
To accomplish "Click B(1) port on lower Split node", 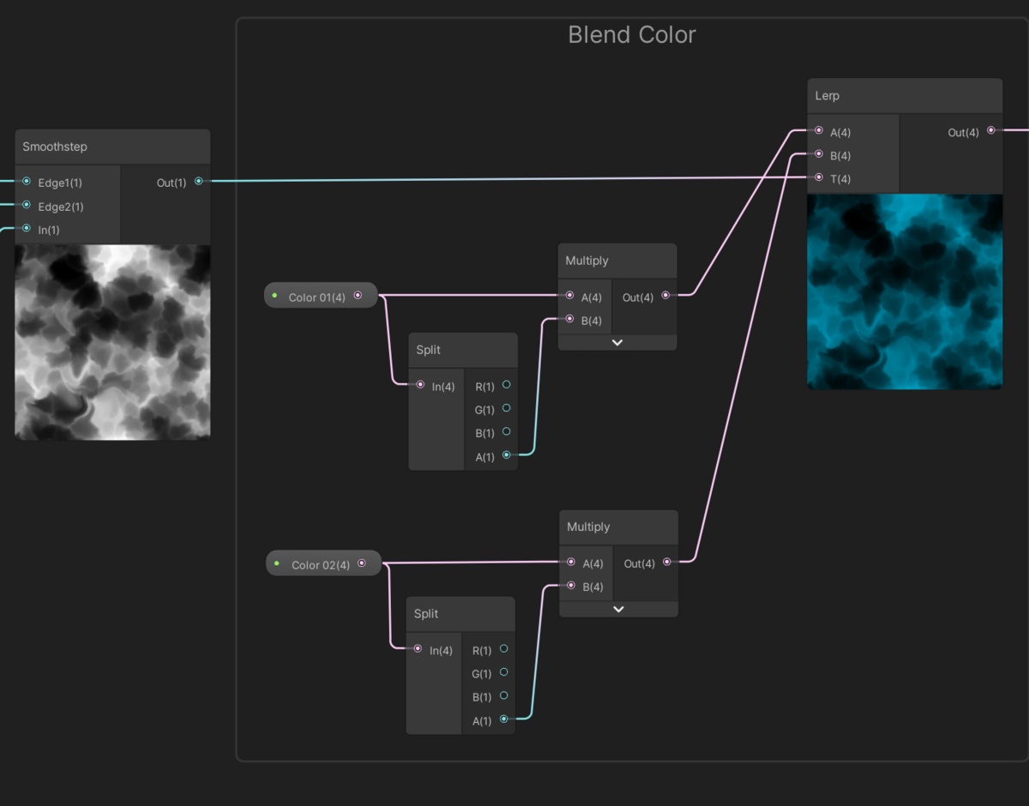I will click(504, 695).
